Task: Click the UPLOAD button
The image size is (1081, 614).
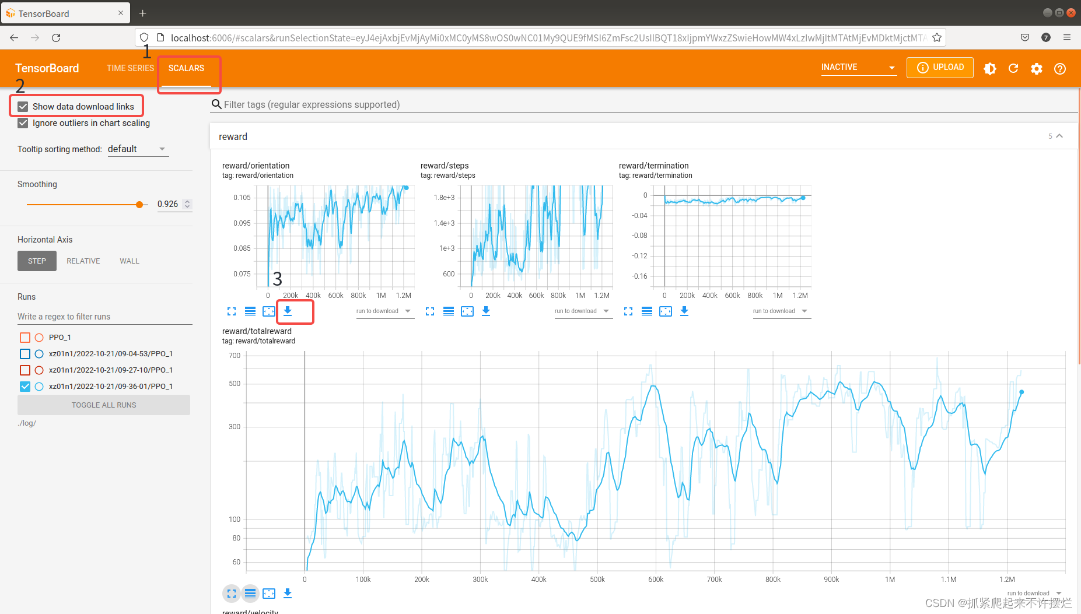Action: [x=940, y=68]
